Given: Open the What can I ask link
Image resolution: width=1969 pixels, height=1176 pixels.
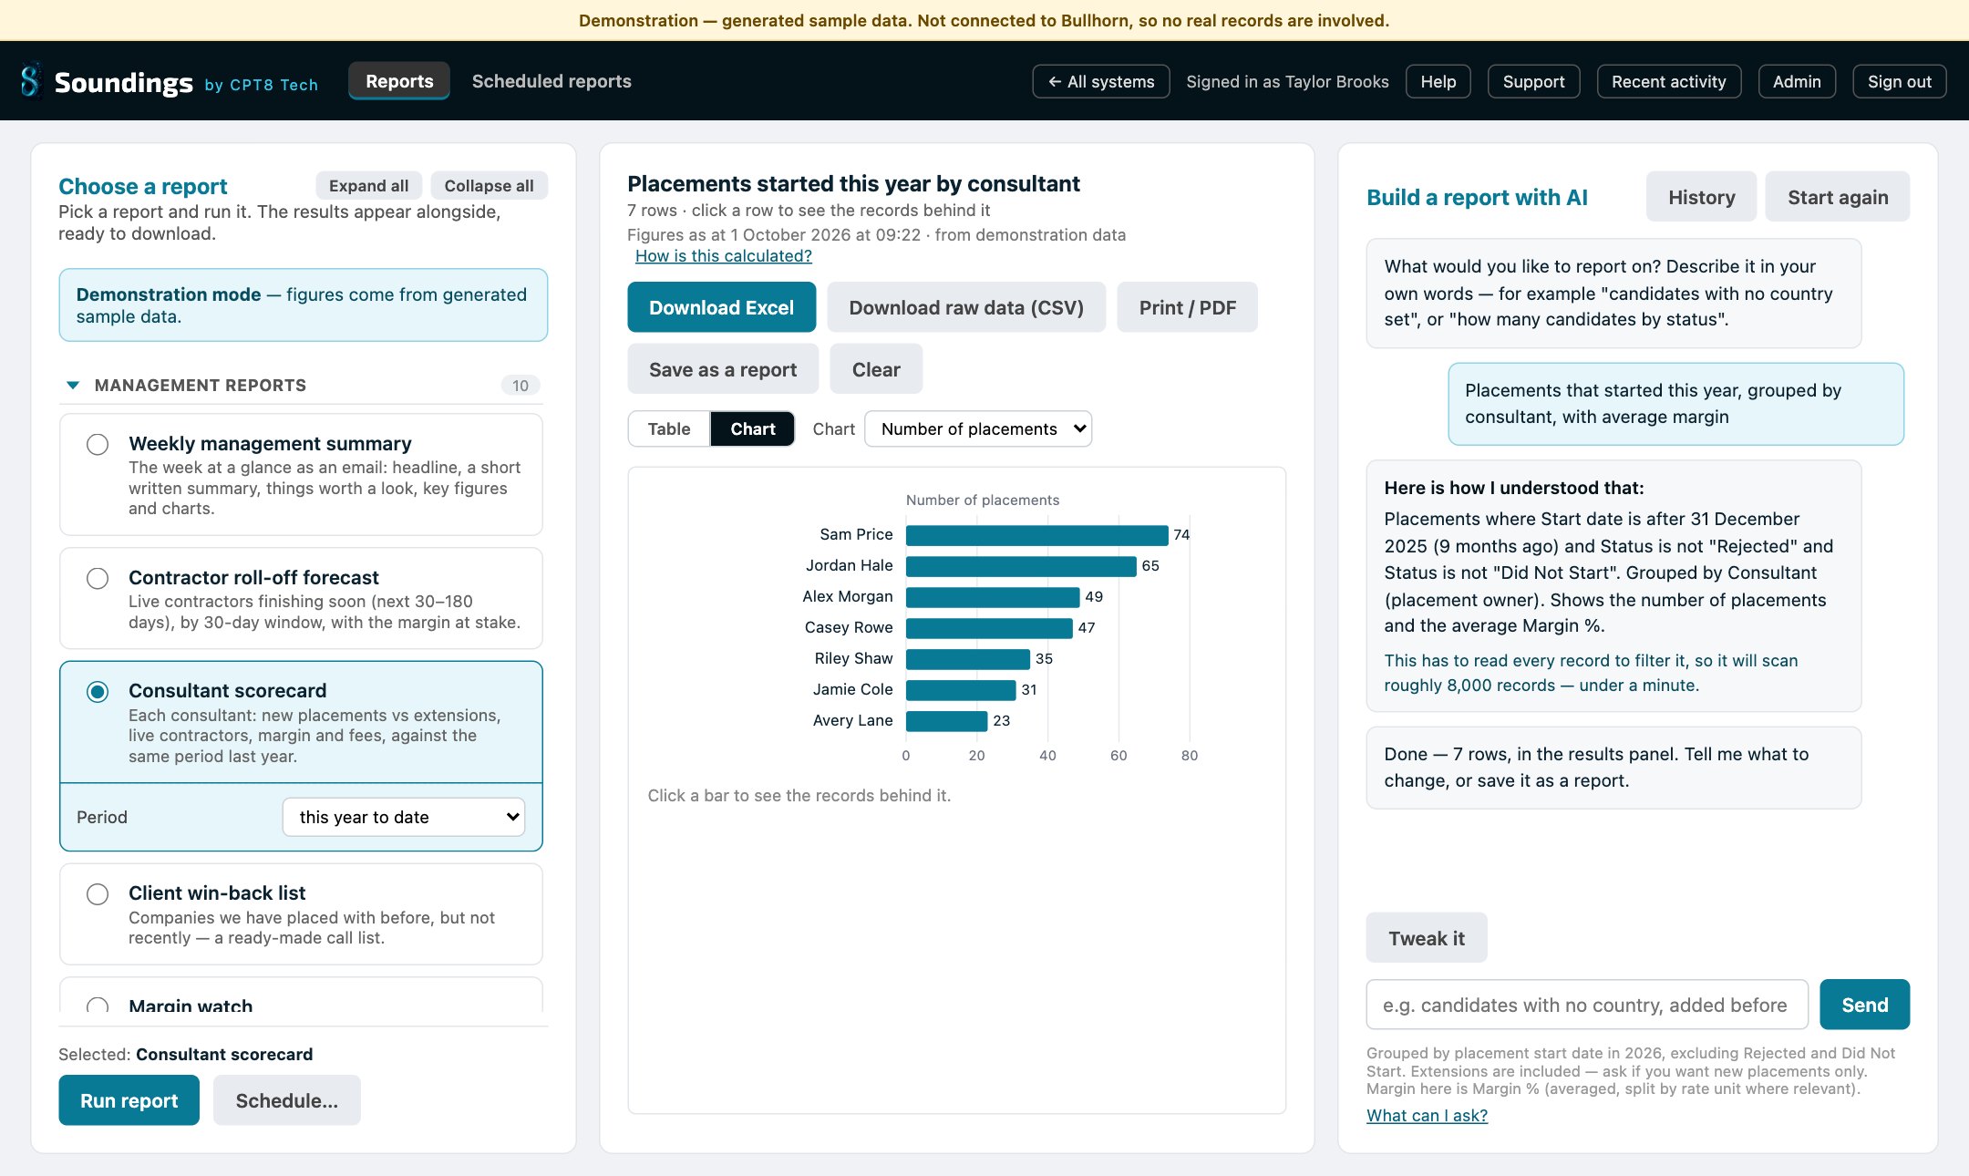Looking at the screenshot, I should 1427,1115.
